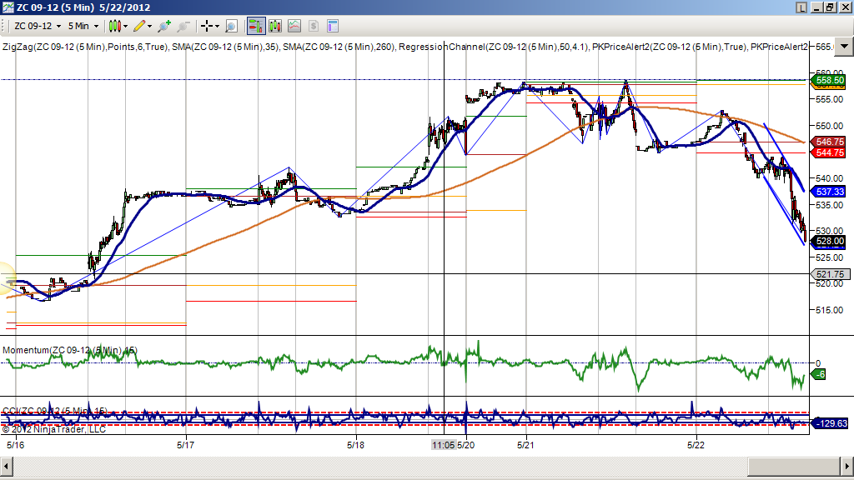854x480 pixels.
Task: Click the link window button in title bar
Action: coord(801,7)
